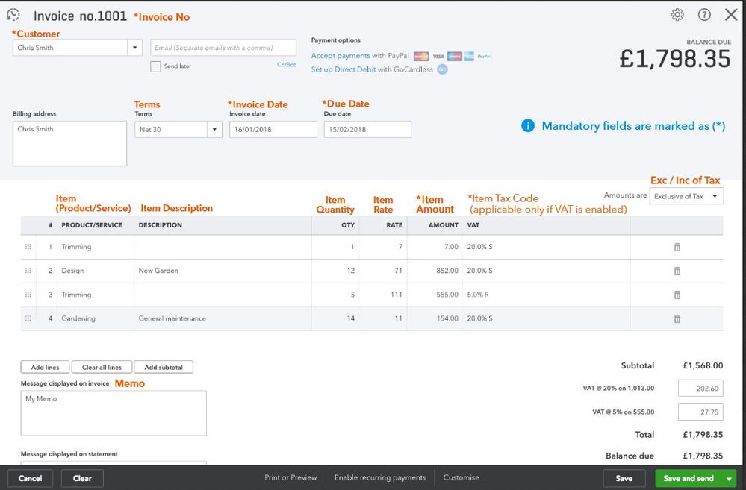Click the Customer name field Chris Smith
Image resolution: width=746 pixels, height=490 pixels.
(x=70, y=48)
